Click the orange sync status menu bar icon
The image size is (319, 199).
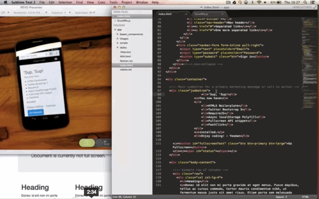[x=240, y=2]
